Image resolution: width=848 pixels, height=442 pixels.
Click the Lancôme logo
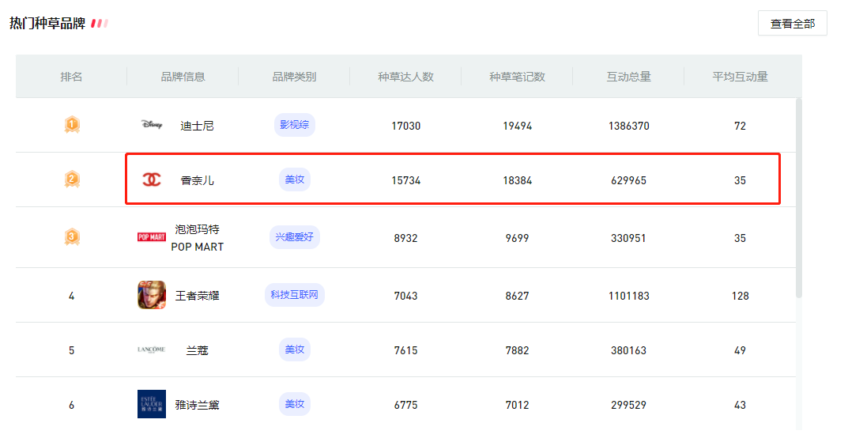coord(152,350)
